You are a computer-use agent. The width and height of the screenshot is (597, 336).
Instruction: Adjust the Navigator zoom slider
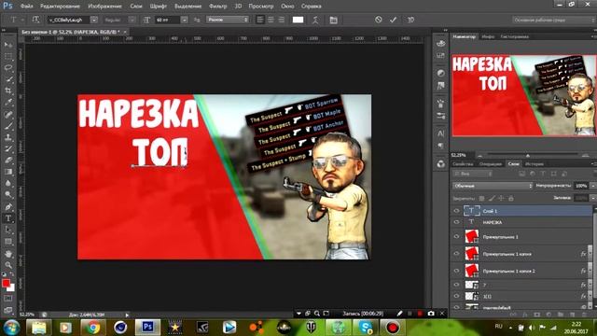528,156
